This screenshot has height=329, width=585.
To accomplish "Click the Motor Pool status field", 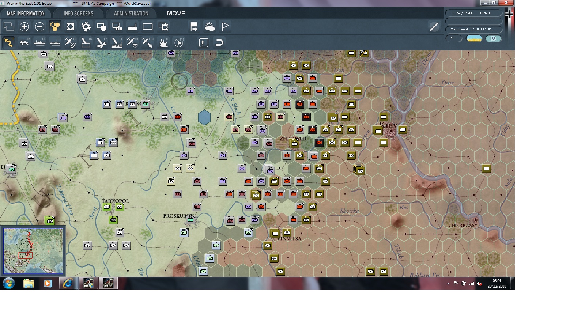I will click(x=473, y=29).
